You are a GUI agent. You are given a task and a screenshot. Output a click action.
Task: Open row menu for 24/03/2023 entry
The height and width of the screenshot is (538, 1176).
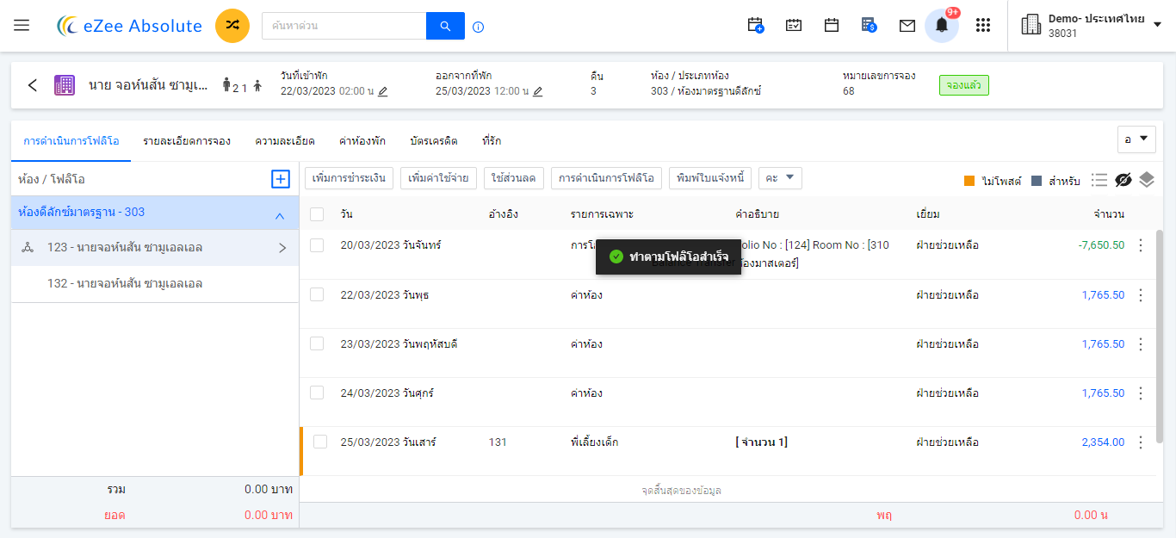point(1141,393)
